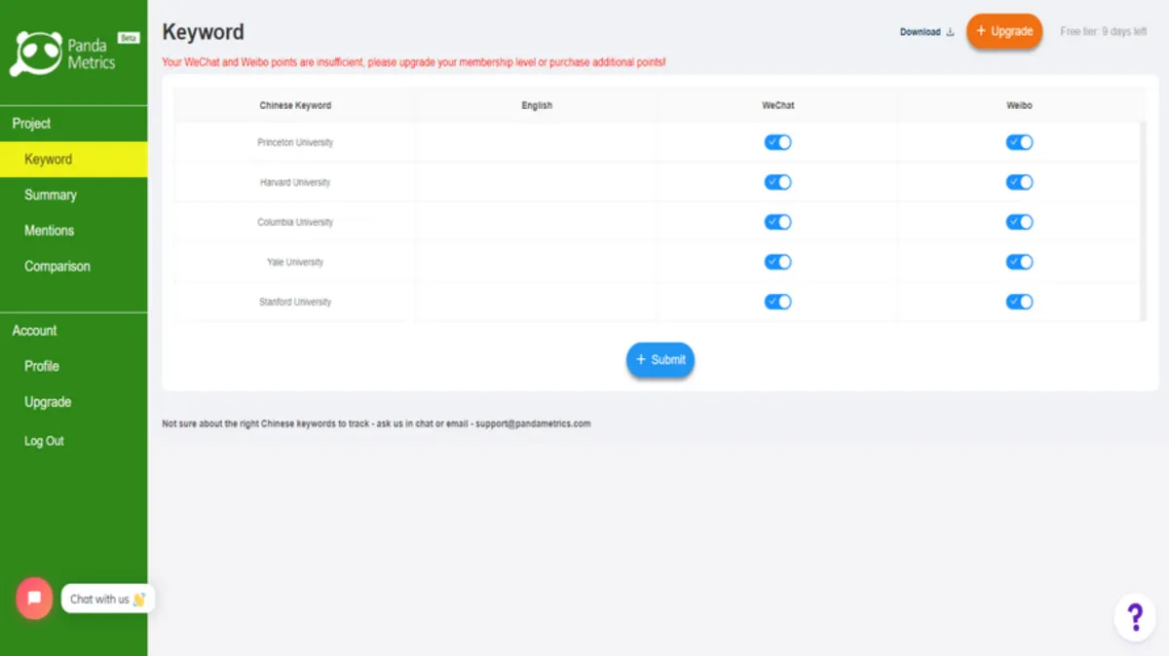Click the Beta badge near logo

coord(129,37)
